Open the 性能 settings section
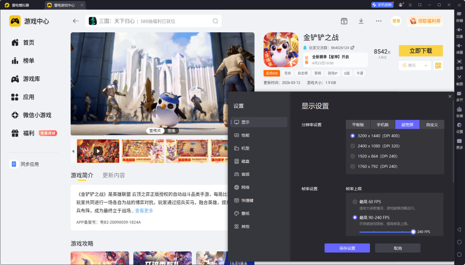465x265 pixels. [x=245, y=135]
